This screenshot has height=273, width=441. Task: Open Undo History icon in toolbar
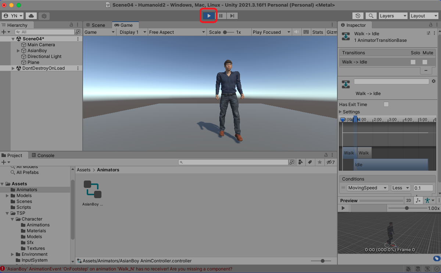[358, 16]
